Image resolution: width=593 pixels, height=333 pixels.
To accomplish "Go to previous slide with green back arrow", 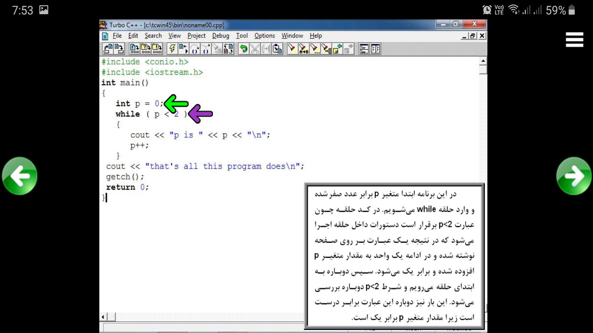I will pyautogui.click(x=20, y=176).
